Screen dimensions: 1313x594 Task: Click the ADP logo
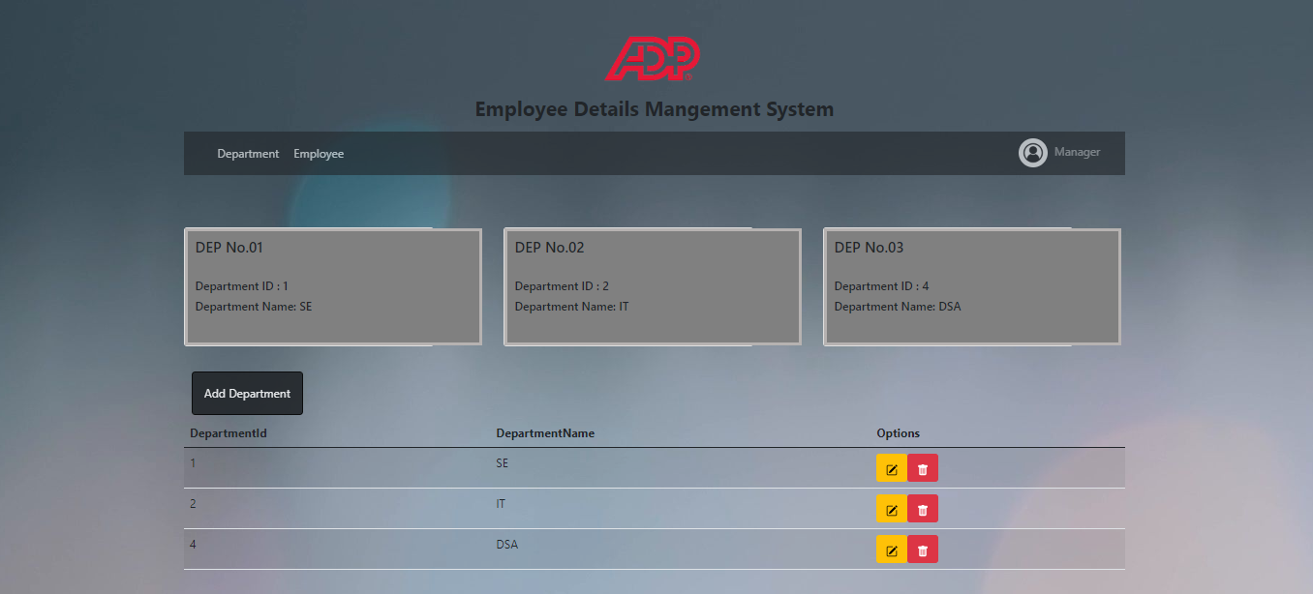pyautogui.click(x=654, y=60)
